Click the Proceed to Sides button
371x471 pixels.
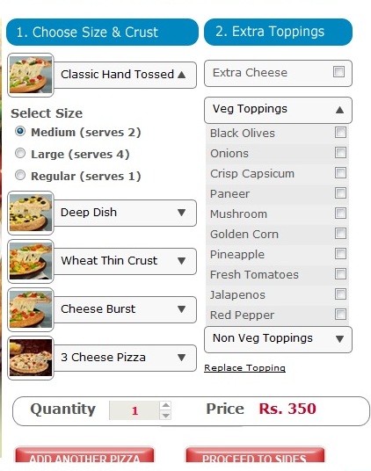[x=255, y=455]
